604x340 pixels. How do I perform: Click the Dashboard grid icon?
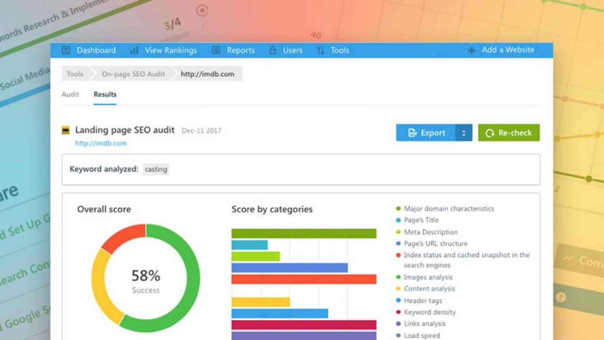(66, 50)
